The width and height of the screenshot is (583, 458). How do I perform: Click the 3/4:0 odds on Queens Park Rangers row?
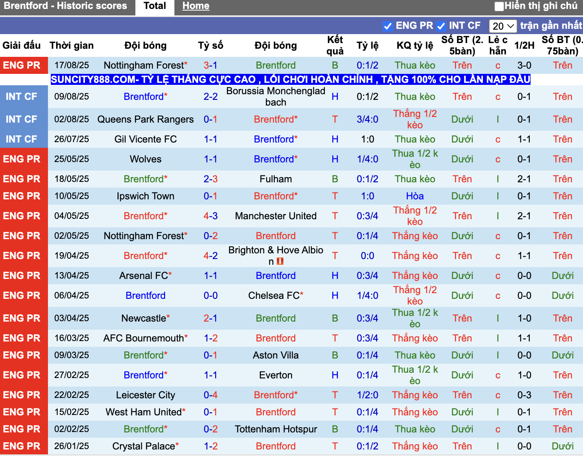click(x=368, y=119)
